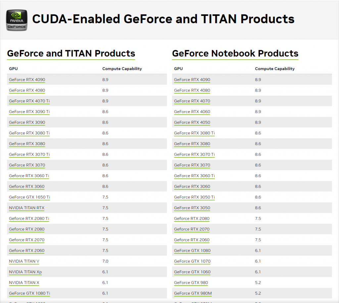Viewport: 339px width, 303px height.
Task: Open desktop Geforce RTX 2070 link
Action: tap(27, 240)
